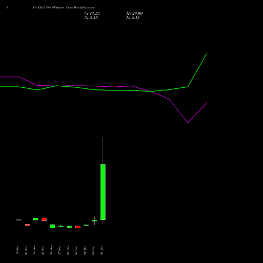The width and height of the screenshot is (263, 263).
Task: Click the small green candle for 03 Dec
Action: [95, 220]
